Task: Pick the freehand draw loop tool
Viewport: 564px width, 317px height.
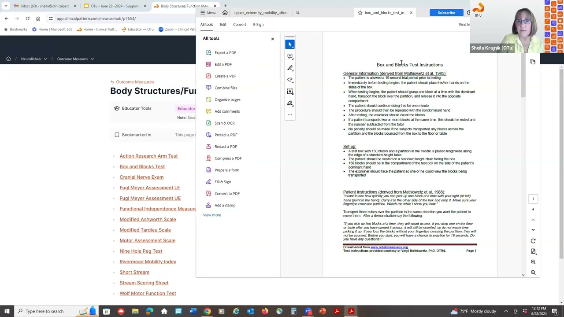Action: (x=290, y=80)
